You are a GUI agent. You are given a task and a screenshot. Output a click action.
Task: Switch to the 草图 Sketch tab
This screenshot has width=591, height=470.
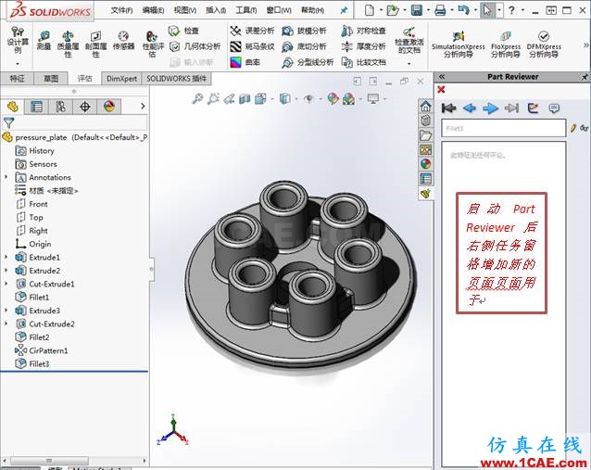(51, 79)
